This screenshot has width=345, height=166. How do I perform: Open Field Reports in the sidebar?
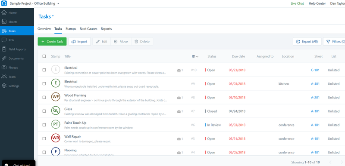17,49
